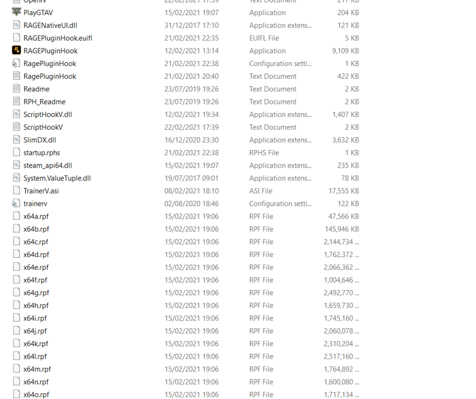The image size is (476, 399).
Task: Click the RPH_Readme text document name
Action: coord(44,102)
